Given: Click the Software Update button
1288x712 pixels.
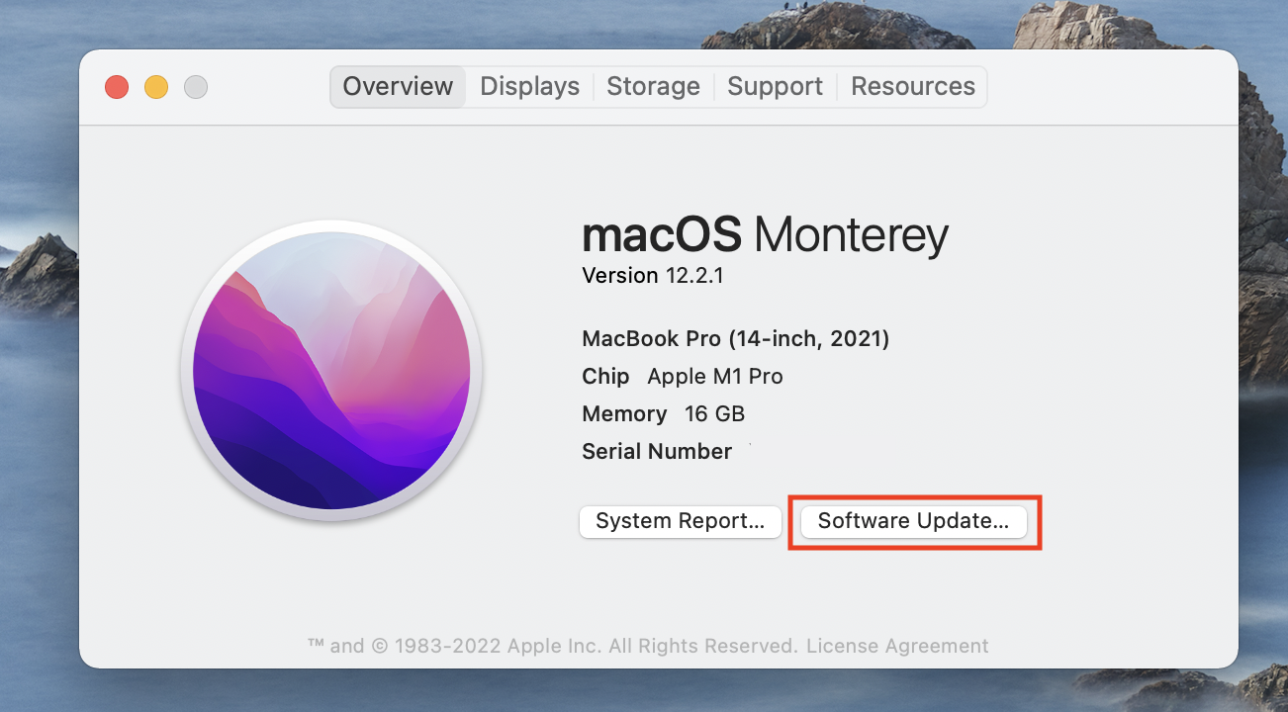Looking at the screenshot, I should point(913,521).
